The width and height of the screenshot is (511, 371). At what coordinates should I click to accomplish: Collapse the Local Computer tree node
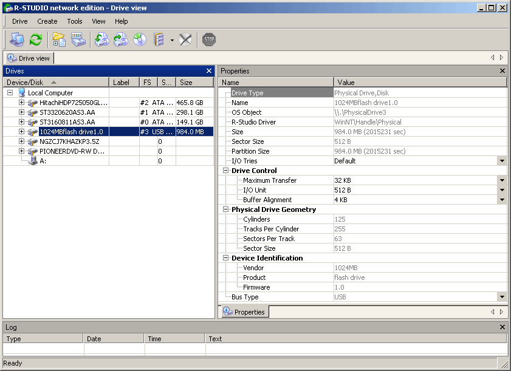(10, 93)
